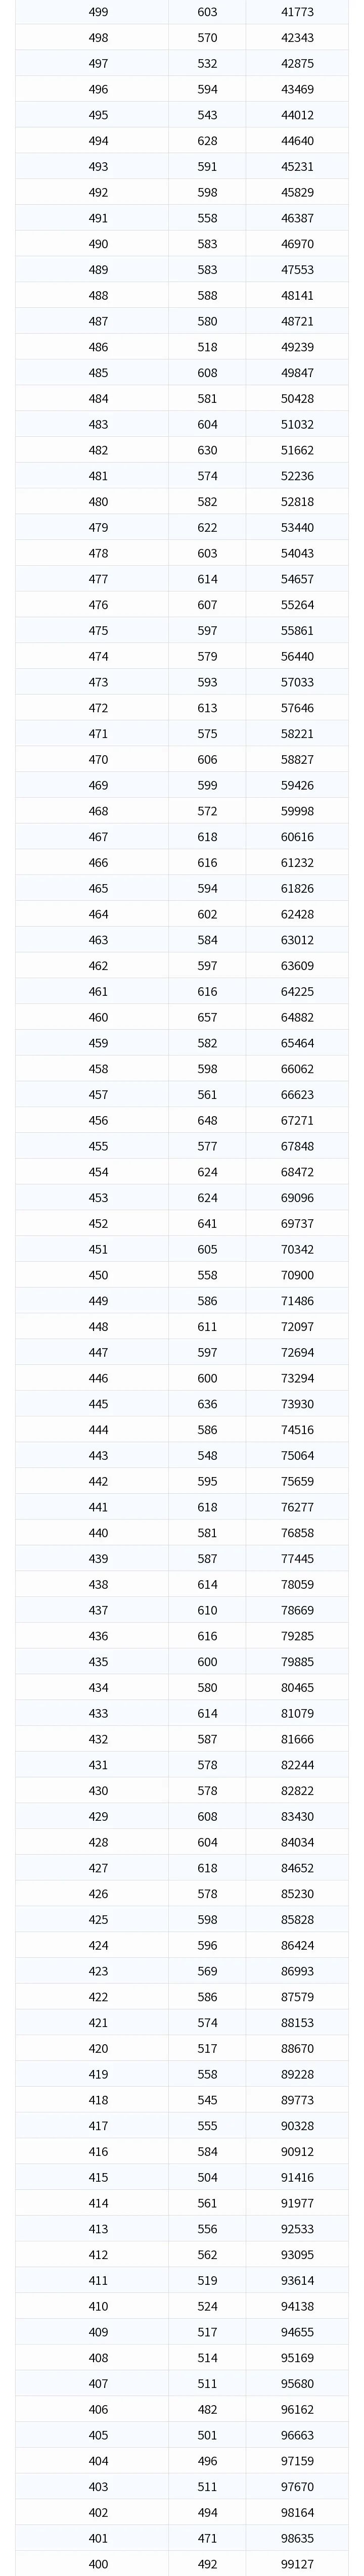Click the count 648 in score 456 row
The image size is (364, 2576).
point(207,1120)
